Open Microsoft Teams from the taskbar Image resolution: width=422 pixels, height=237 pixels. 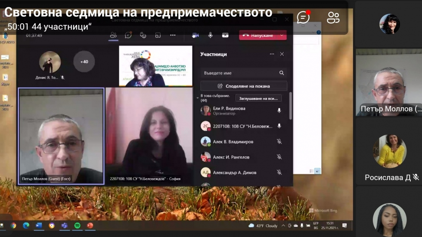pyautogui.click(x=64, y=226)
